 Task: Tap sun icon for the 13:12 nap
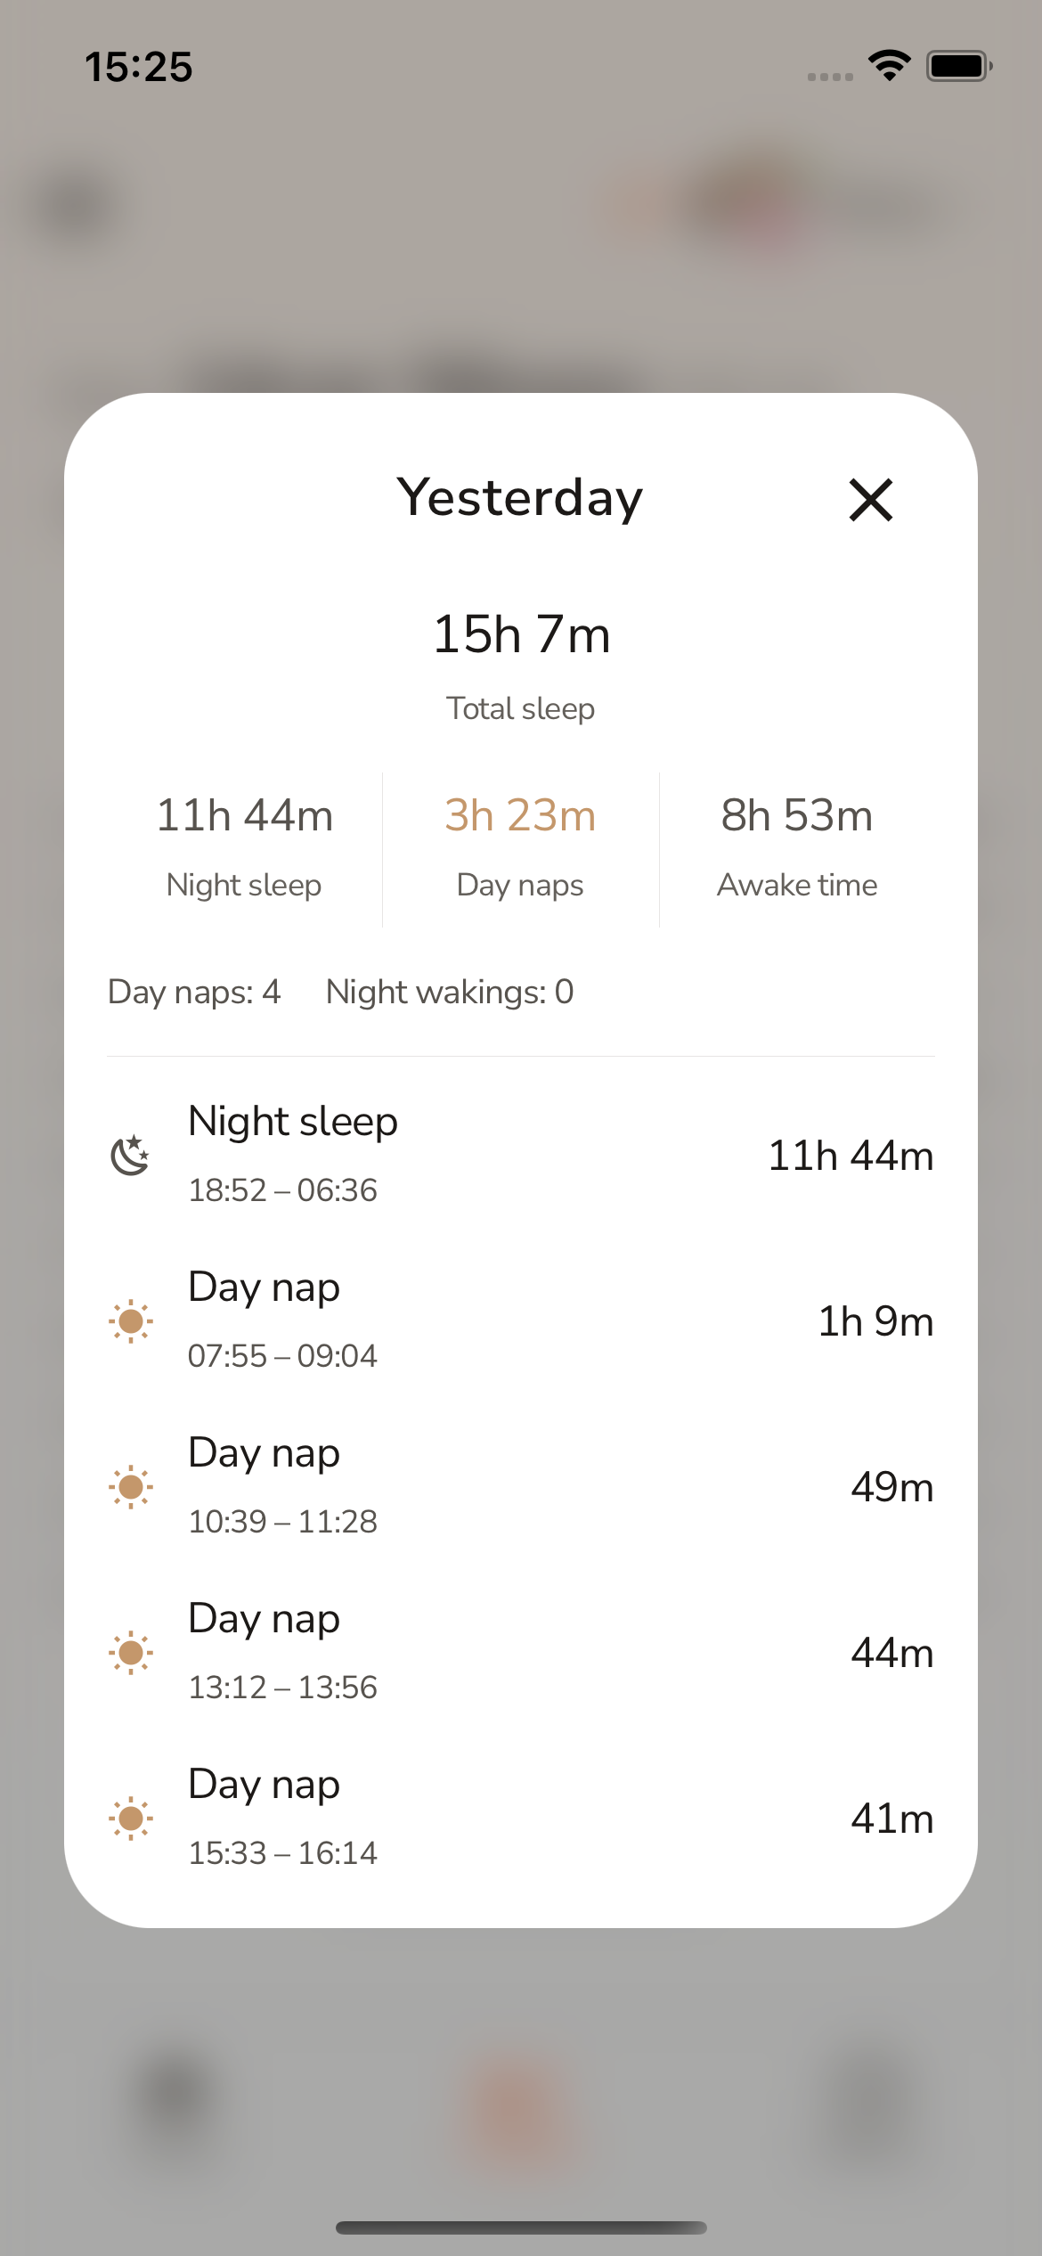pos(131,1652)
